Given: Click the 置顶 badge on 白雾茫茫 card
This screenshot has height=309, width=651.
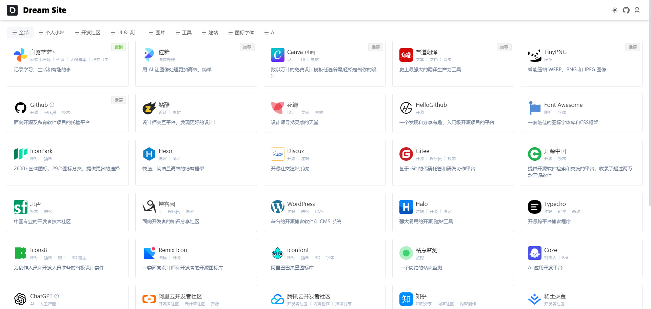Looking at the screenshot, I should pyautogui.click(x=119, y=47).
